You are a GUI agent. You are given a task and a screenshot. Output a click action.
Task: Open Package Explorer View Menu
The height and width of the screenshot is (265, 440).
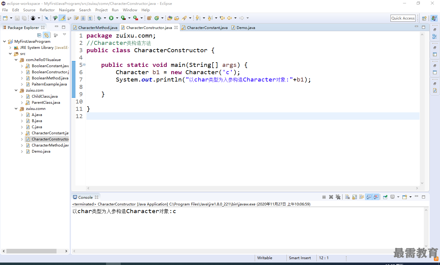click(x=64, y=35)
